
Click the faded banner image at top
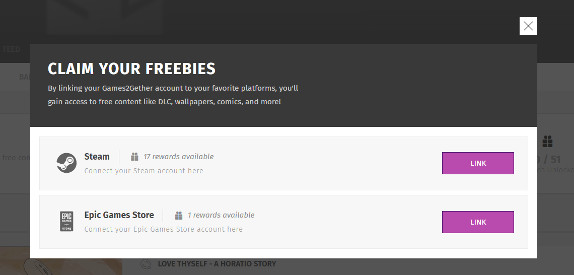[104, 17]
